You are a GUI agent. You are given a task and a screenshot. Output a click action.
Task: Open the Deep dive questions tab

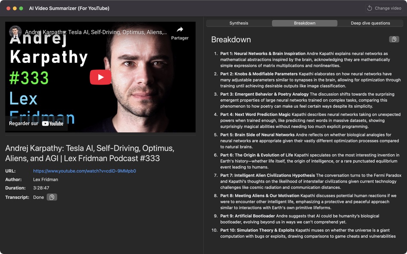[x=371, y=23]
